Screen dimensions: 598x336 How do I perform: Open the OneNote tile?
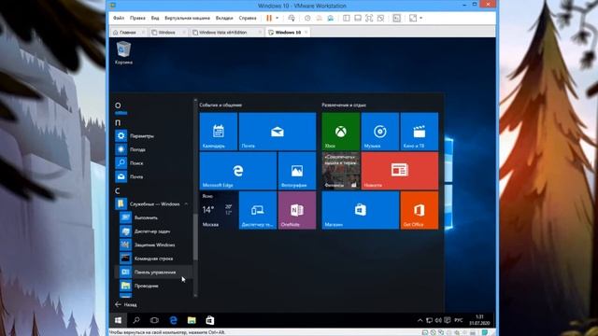(x=297, y=210)
